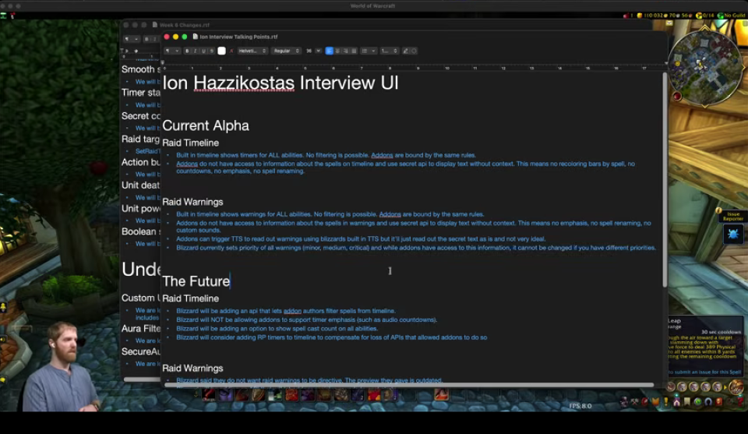Click the 'Ion Hazzikostas Interview UI' title text
Viewport: 748px width, 434px height.
pyautogui.click(x=280, y=83)
